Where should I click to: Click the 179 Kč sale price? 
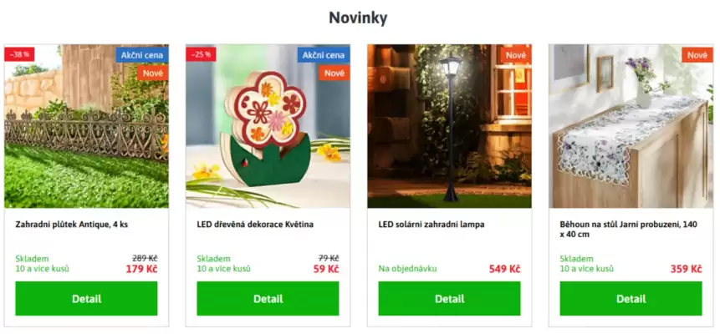[x=141, y=269]
